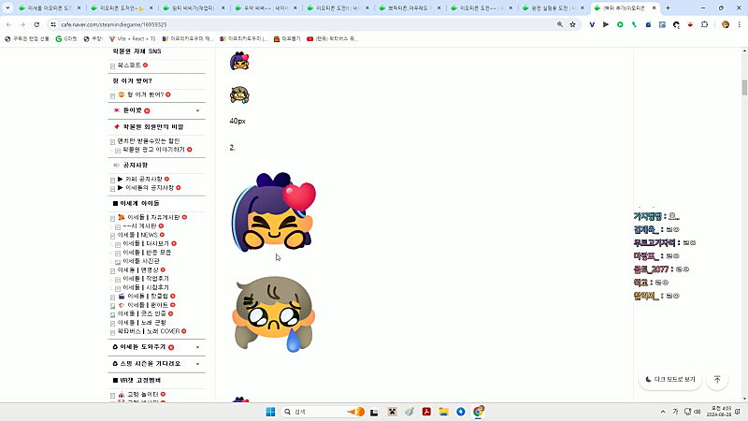Open the 이세돌 | 시참후기 board
Image resolution: width=748 pixels, height=421 pixels.
(146, 287)
